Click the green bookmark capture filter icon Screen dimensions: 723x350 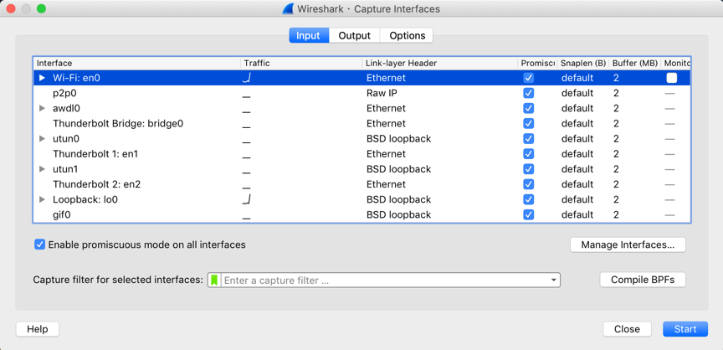click(x=214, y=280)
